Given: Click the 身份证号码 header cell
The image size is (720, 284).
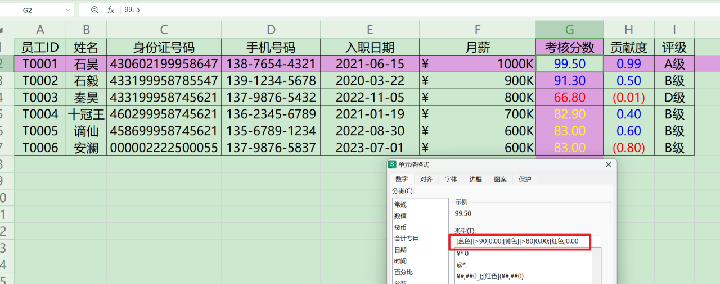Looking at the screenshot, I should (164, 47).
